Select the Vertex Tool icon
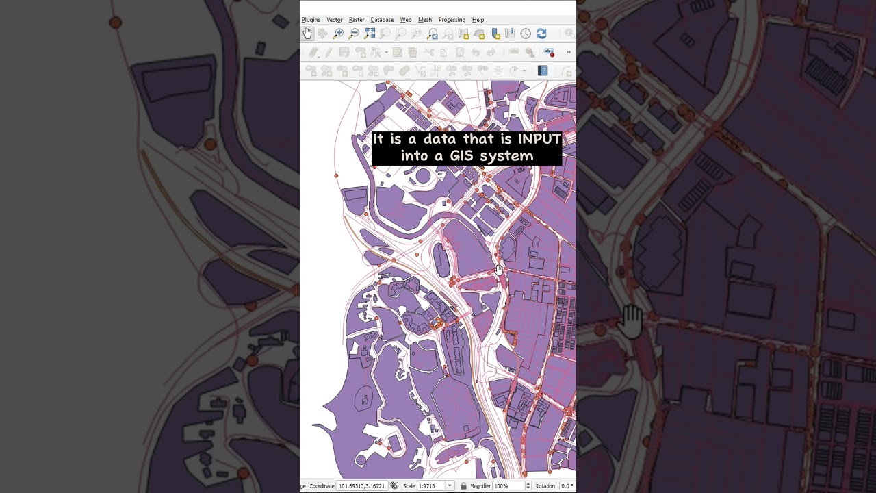876x493 pixels. [375, 52]
